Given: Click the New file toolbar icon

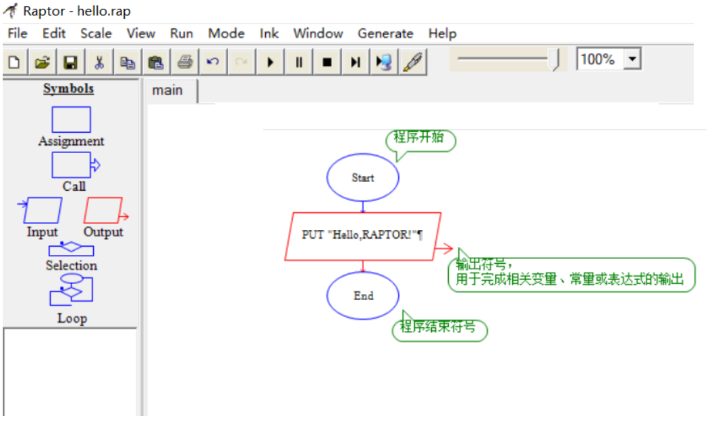Looking at the screenshot, I should pyautogui.click(x=15, y=61).
